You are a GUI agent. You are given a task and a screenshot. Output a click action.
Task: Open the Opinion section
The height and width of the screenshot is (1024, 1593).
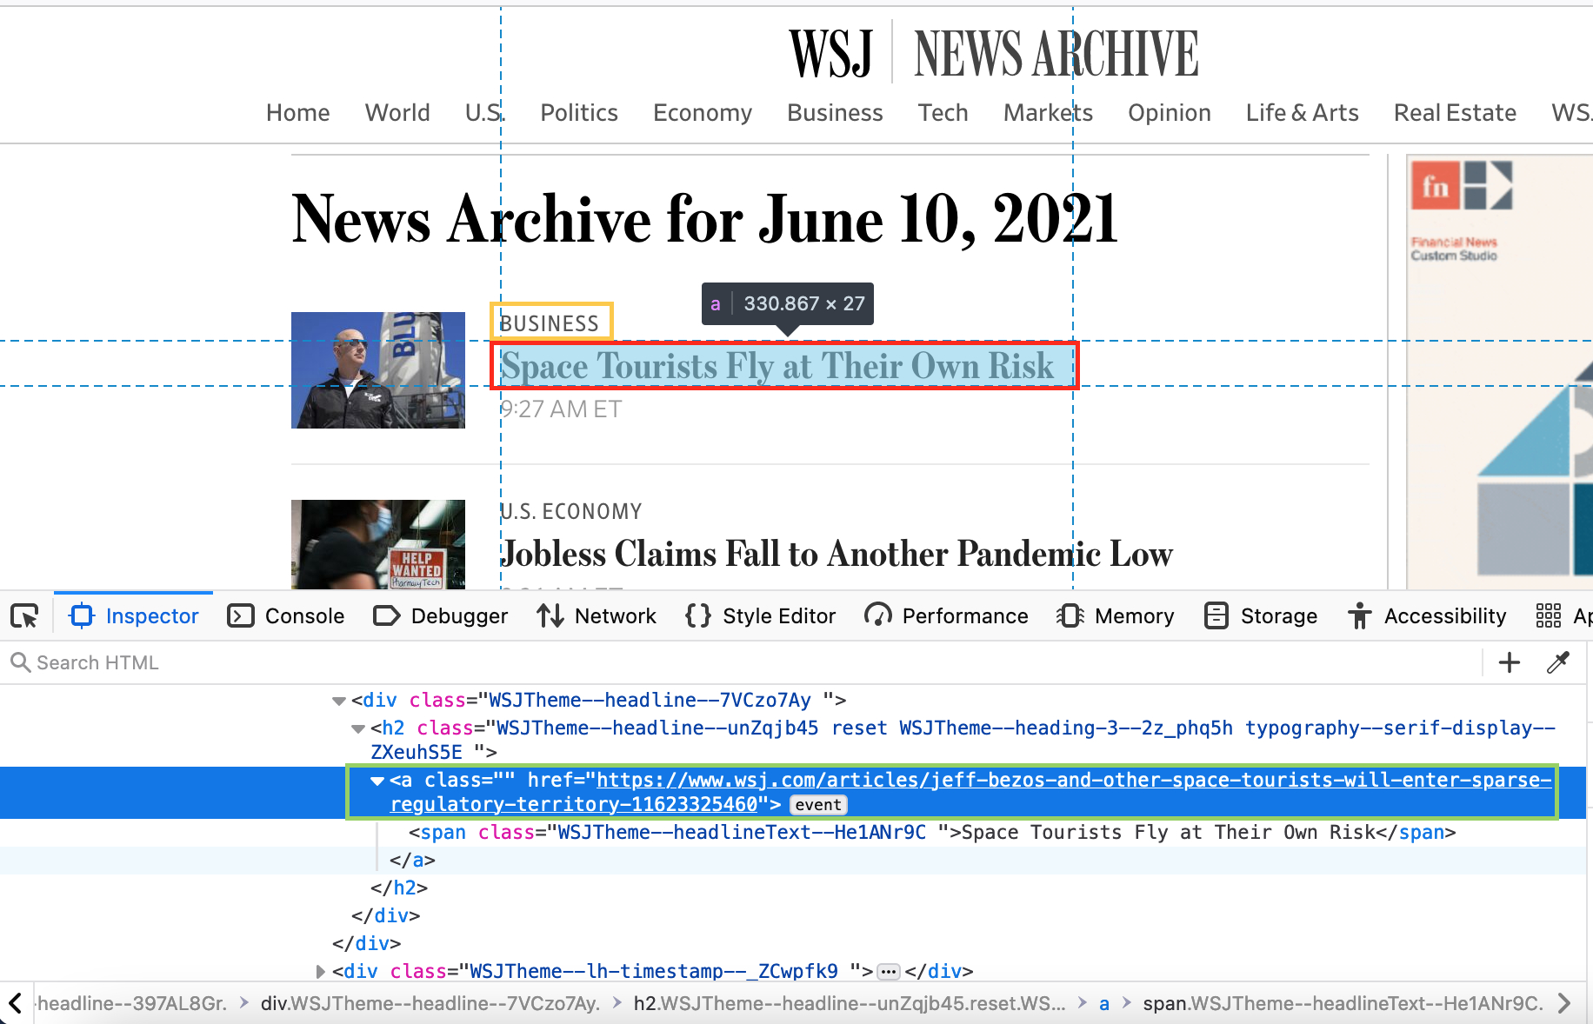click(x=1170, y=113)
